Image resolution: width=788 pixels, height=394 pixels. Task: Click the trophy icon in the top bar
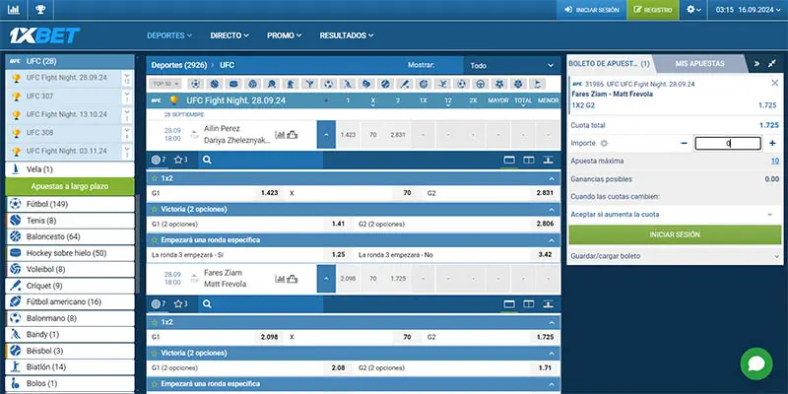(40, 10)
